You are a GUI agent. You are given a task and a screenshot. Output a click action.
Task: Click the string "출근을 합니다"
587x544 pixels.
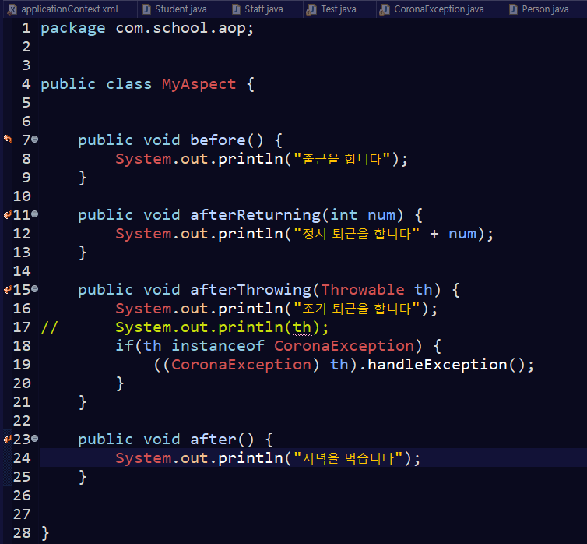tap(342, 159)
